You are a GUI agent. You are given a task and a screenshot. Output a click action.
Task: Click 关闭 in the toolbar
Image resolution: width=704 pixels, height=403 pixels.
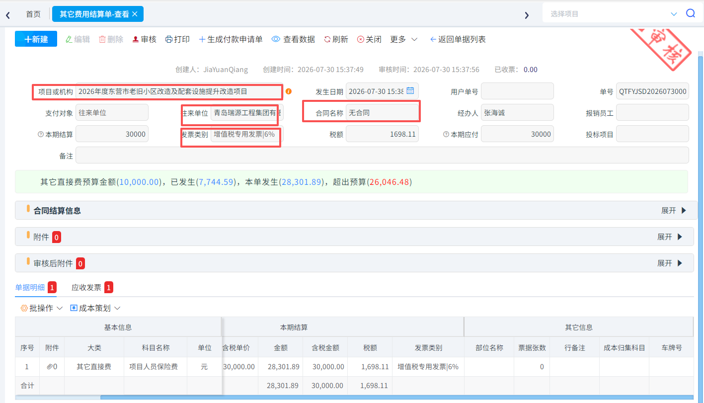[x=369, y=39]
